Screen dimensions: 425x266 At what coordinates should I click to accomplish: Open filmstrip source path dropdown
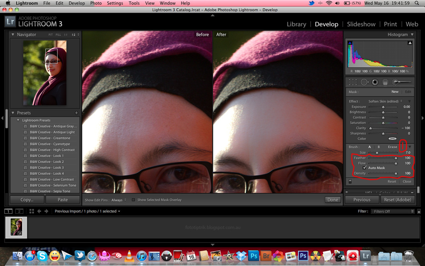pyautogui.click(x=87, y=211)
